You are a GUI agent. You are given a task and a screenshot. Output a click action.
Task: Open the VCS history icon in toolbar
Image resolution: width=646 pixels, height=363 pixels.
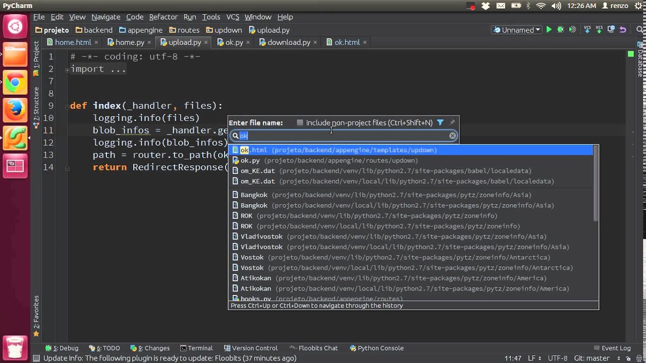tap(611, 30)
